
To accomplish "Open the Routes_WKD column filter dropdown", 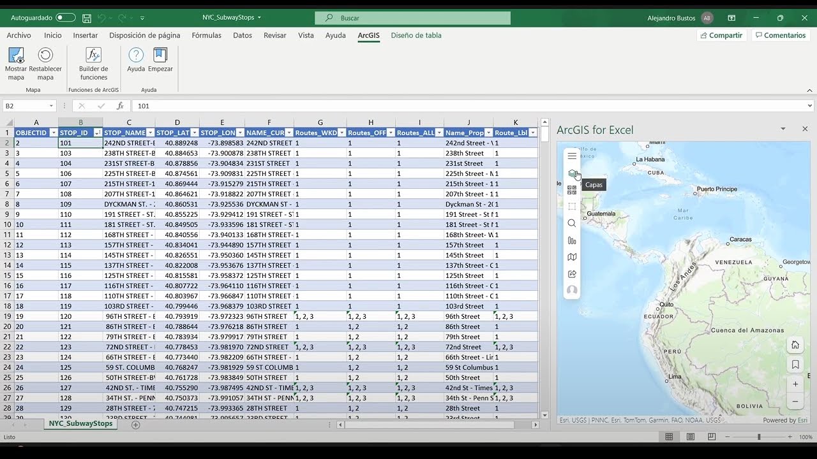I will click(341, 133).
